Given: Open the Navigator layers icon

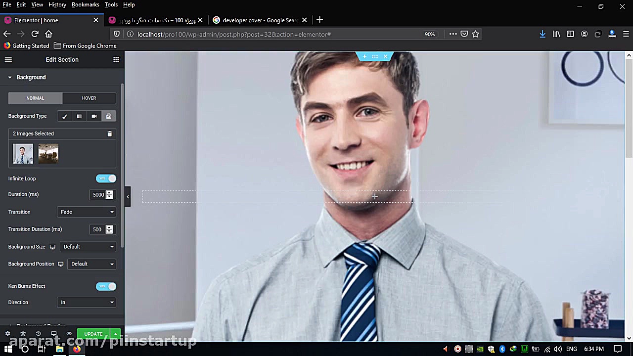Looking at the screenshot, I should coord(23,334).
